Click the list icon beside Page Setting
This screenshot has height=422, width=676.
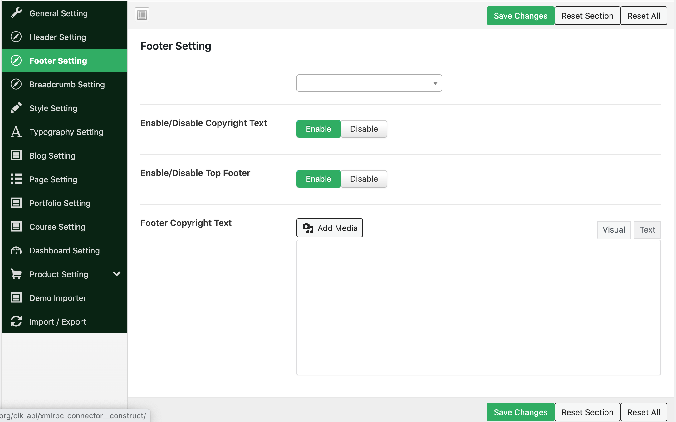click(x=16, y=179)
